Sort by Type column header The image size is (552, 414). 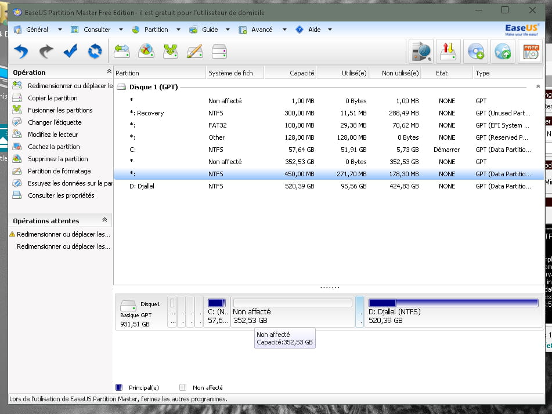[508, 73]
